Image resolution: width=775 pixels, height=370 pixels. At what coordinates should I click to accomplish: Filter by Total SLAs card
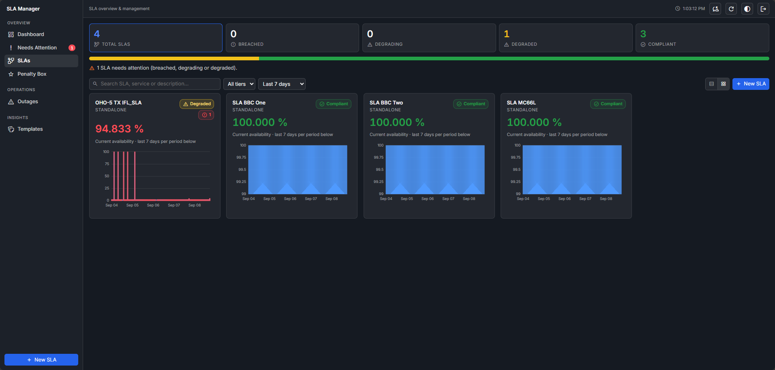[x=156, y=38]
